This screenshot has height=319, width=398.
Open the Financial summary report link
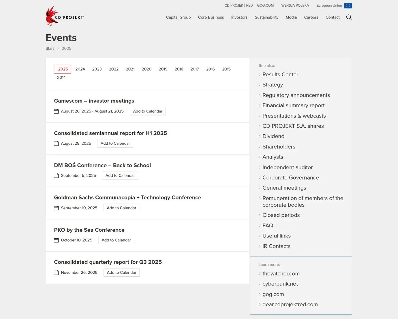(293, 105)
